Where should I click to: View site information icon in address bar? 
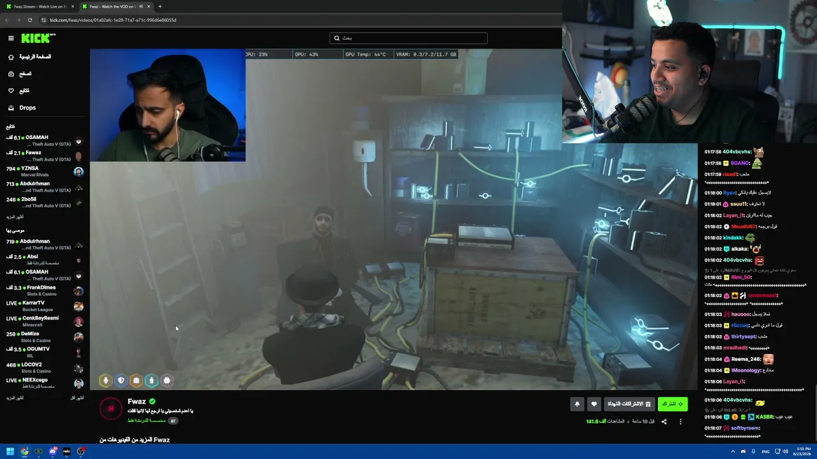tap(43, 20)
